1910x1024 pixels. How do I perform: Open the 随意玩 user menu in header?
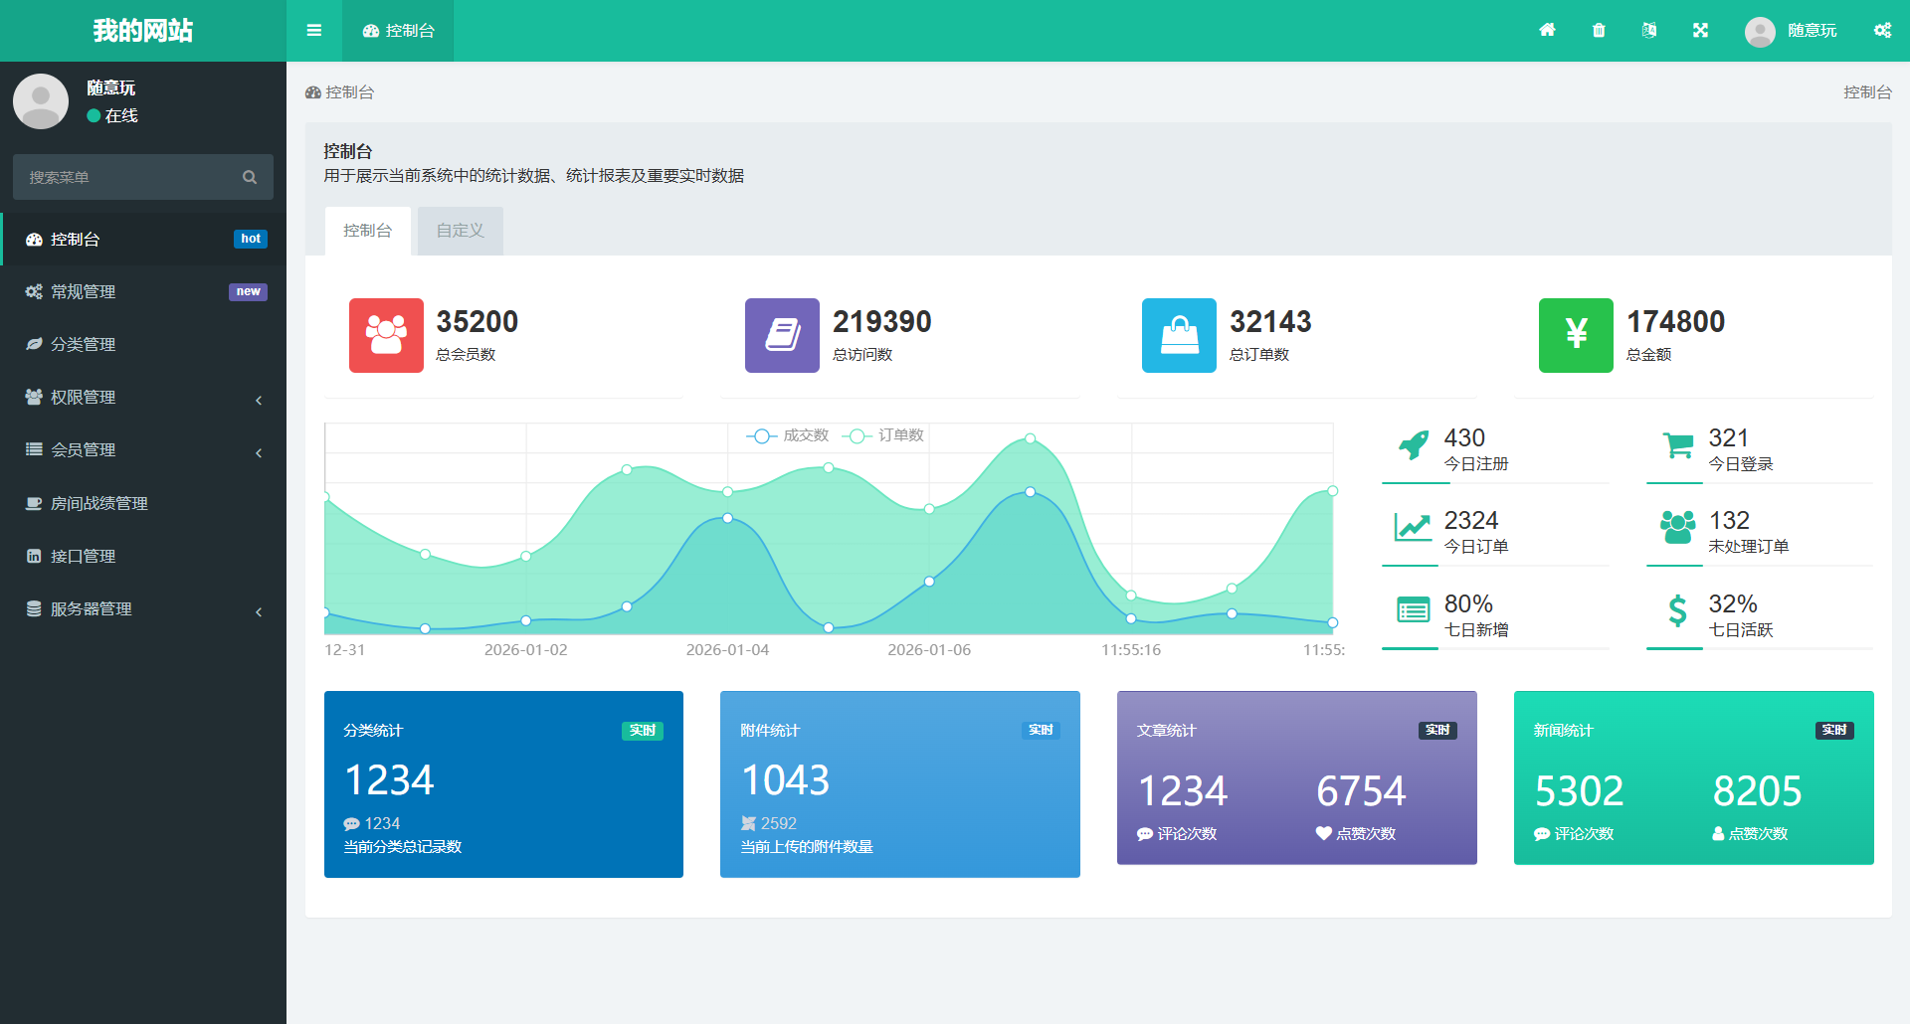pyautogui.click(x=1792, y=30)
